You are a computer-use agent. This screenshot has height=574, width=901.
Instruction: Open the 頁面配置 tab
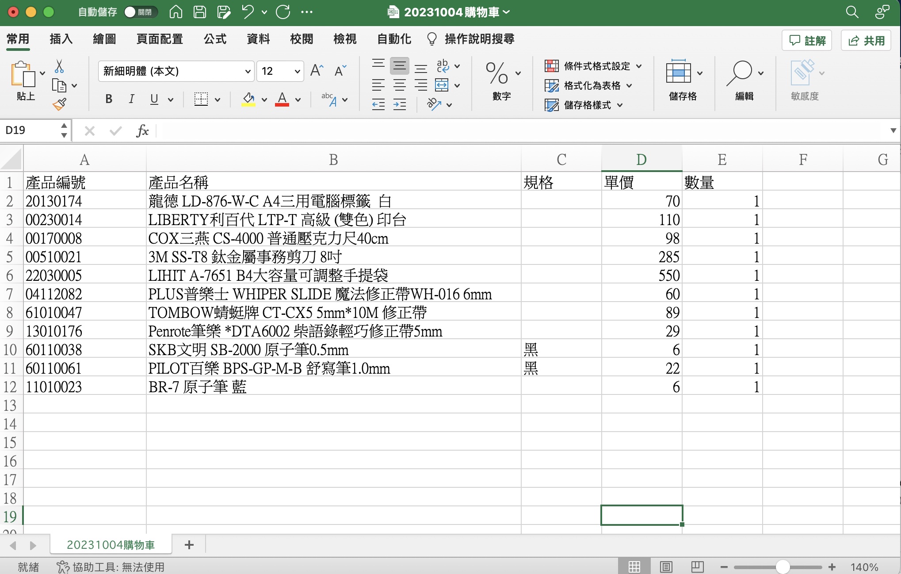[160, 39]
